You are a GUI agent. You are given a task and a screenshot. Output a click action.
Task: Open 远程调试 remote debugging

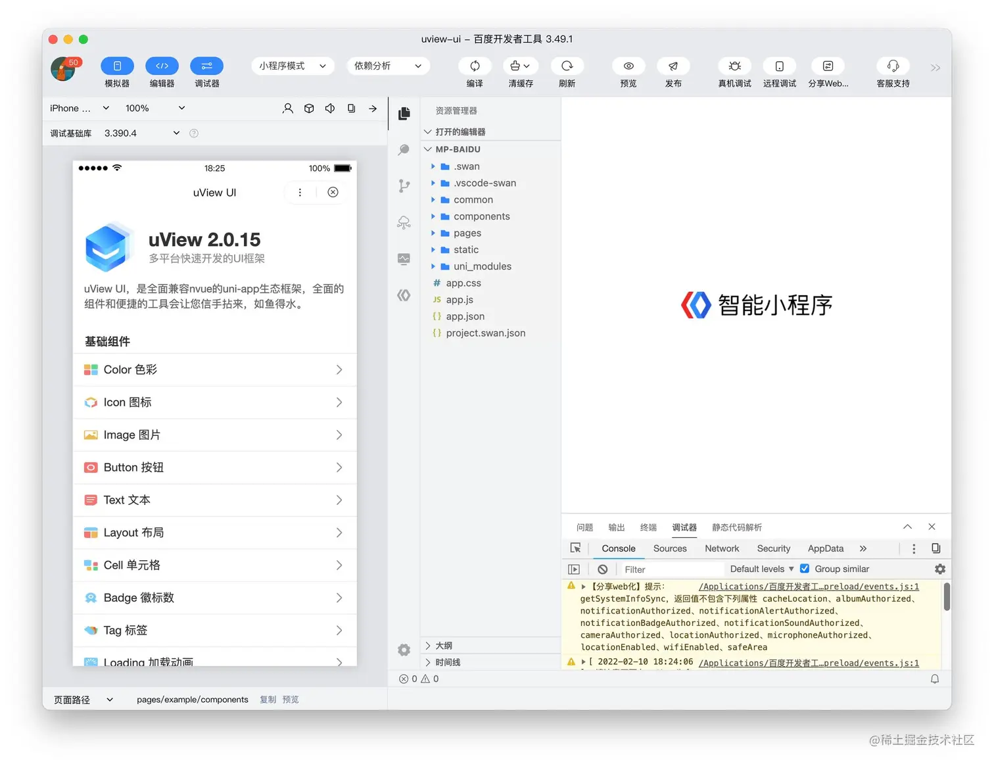[780, 66]
